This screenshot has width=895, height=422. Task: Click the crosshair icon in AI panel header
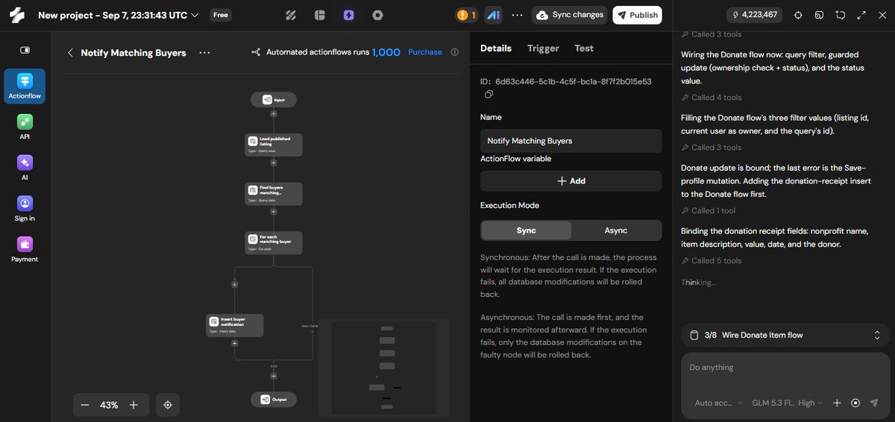pos(798,15)
